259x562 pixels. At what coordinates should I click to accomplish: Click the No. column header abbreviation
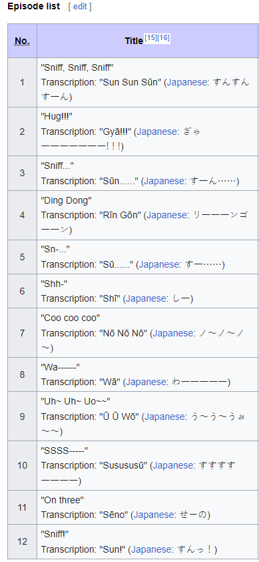22,41
